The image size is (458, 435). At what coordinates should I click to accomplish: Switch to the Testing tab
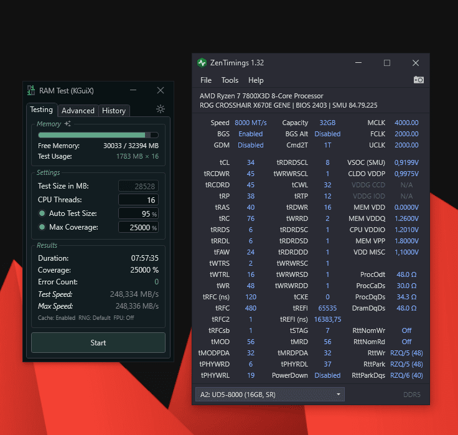click(42, 110)
